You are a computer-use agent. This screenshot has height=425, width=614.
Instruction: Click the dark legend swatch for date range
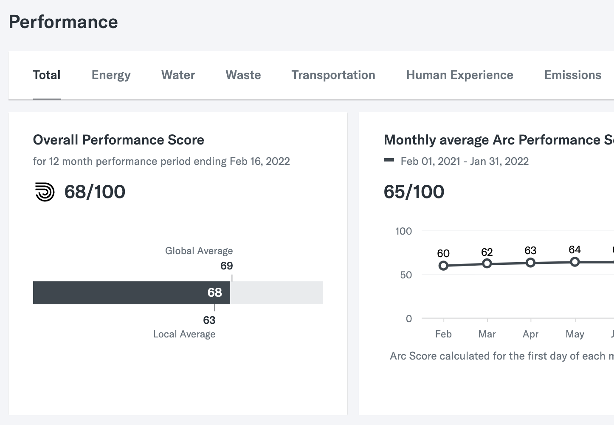tap(389, 160)
